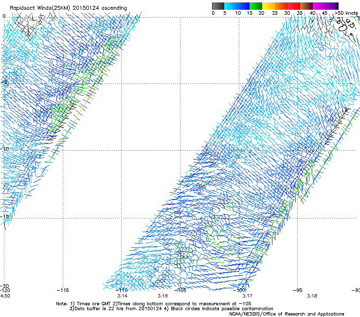
Task: Click the '-5' latitude axis label
Action: click(4, 82)
